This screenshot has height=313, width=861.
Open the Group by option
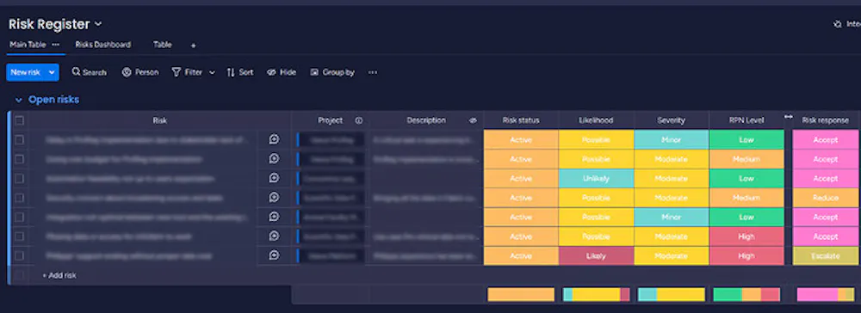[x=332, y=72]
